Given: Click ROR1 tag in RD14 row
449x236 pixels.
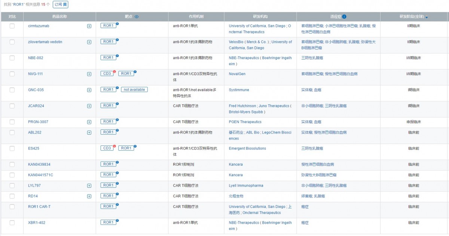Looking at the screenshot, I should [109, 196].
